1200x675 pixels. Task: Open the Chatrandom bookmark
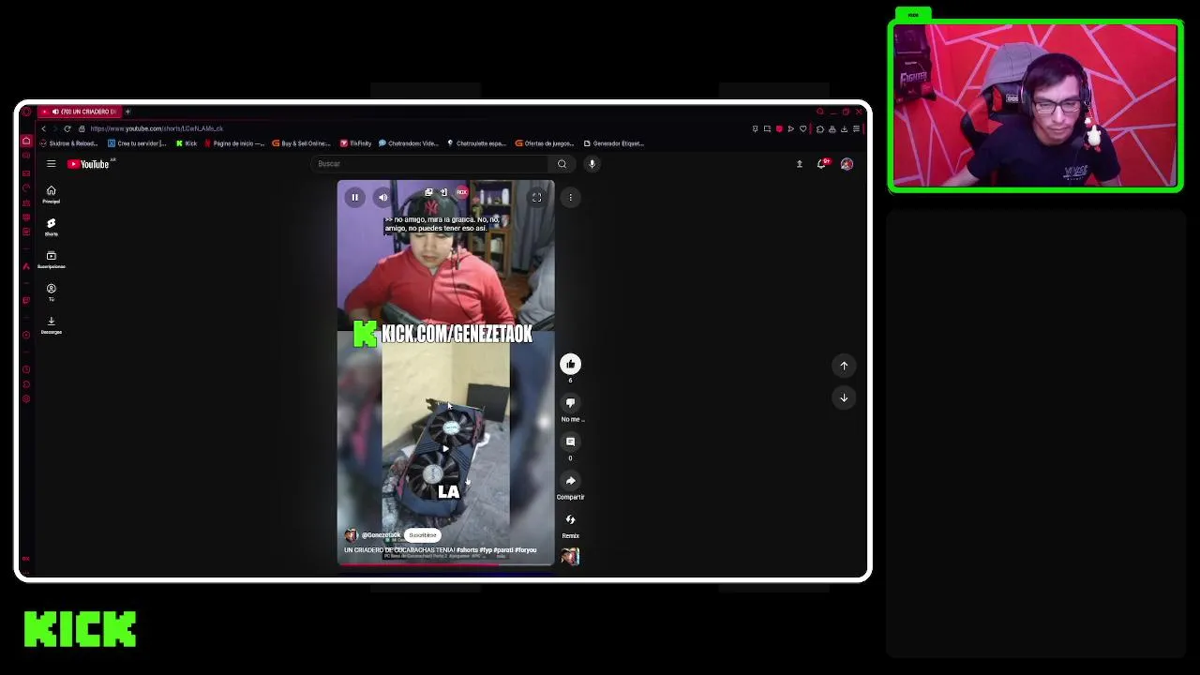pyautogui.click(x=409, y=143)
